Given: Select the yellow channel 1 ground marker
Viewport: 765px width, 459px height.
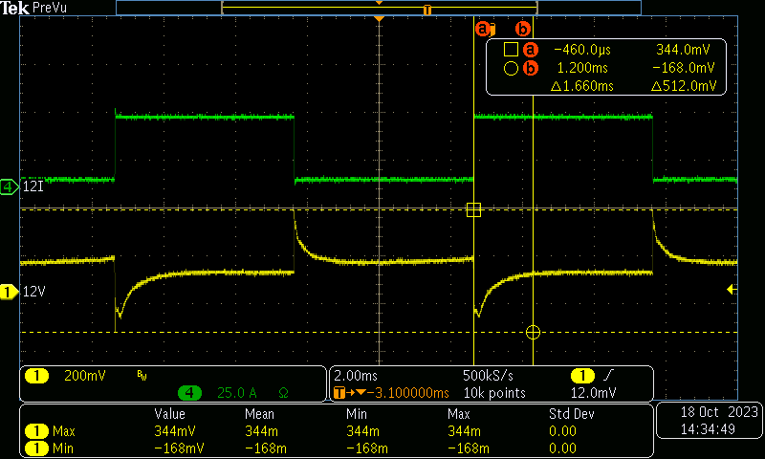Looking at the screenshot, I should click(10, 292).
